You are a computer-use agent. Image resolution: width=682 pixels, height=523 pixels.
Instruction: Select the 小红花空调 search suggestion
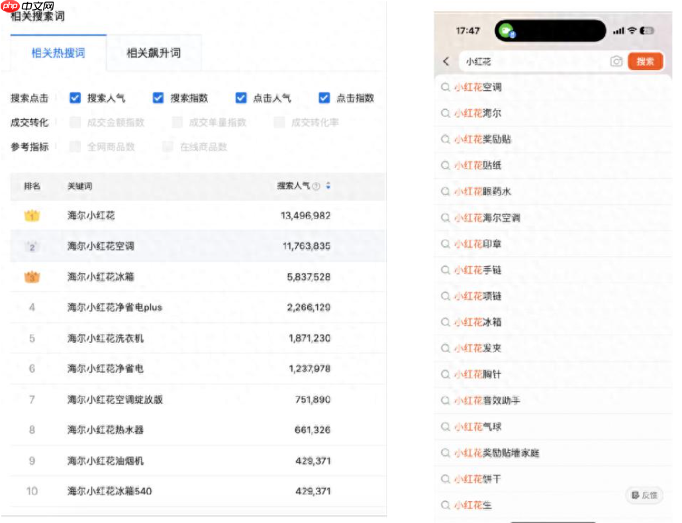[483, 87]
